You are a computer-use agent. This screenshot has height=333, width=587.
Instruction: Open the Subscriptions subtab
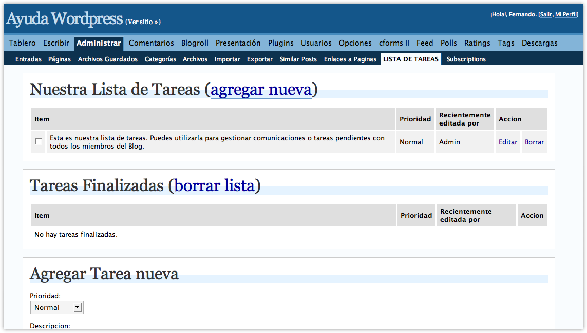466,59
